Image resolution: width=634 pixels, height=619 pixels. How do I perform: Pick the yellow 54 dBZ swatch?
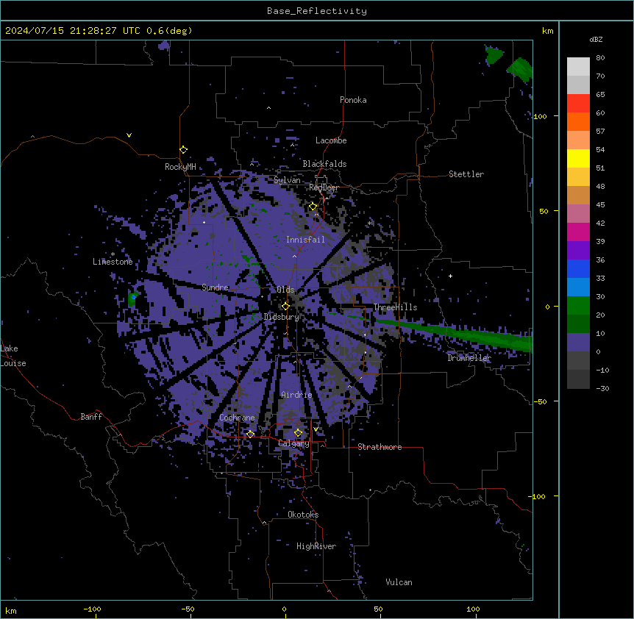pyautogui.click(x=578, y=158)
